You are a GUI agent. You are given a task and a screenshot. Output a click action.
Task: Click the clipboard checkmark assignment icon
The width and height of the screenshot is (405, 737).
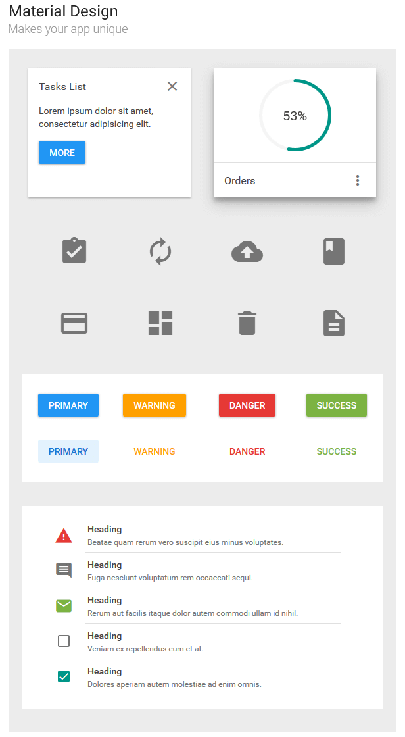(74, 251)
